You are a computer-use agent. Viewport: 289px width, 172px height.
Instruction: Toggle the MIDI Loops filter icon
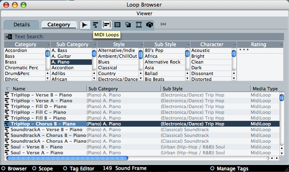[96, 25]
